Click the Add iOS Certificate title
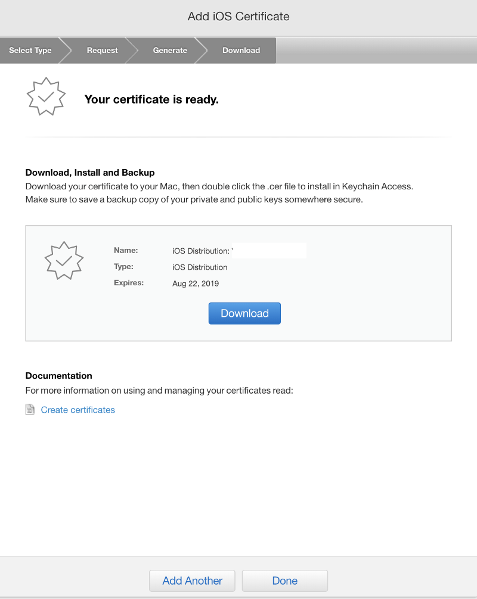Screen dimensions: 477x599 click(x=238, y=17)
